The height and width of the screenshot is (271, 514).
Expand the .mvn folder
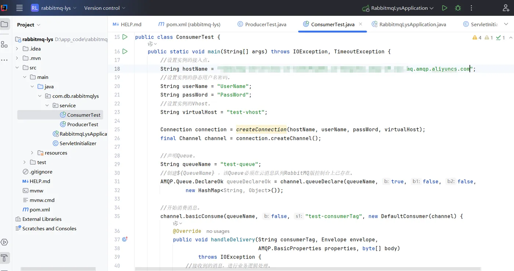click(17, 58)
